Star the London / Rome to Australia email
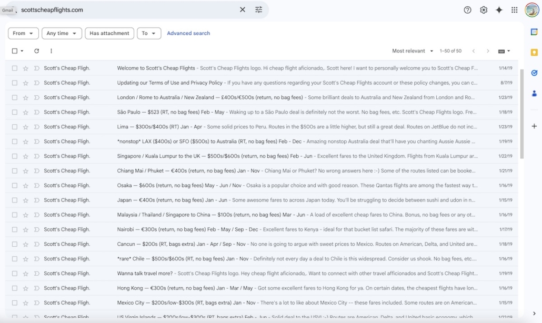 (26, 98)
